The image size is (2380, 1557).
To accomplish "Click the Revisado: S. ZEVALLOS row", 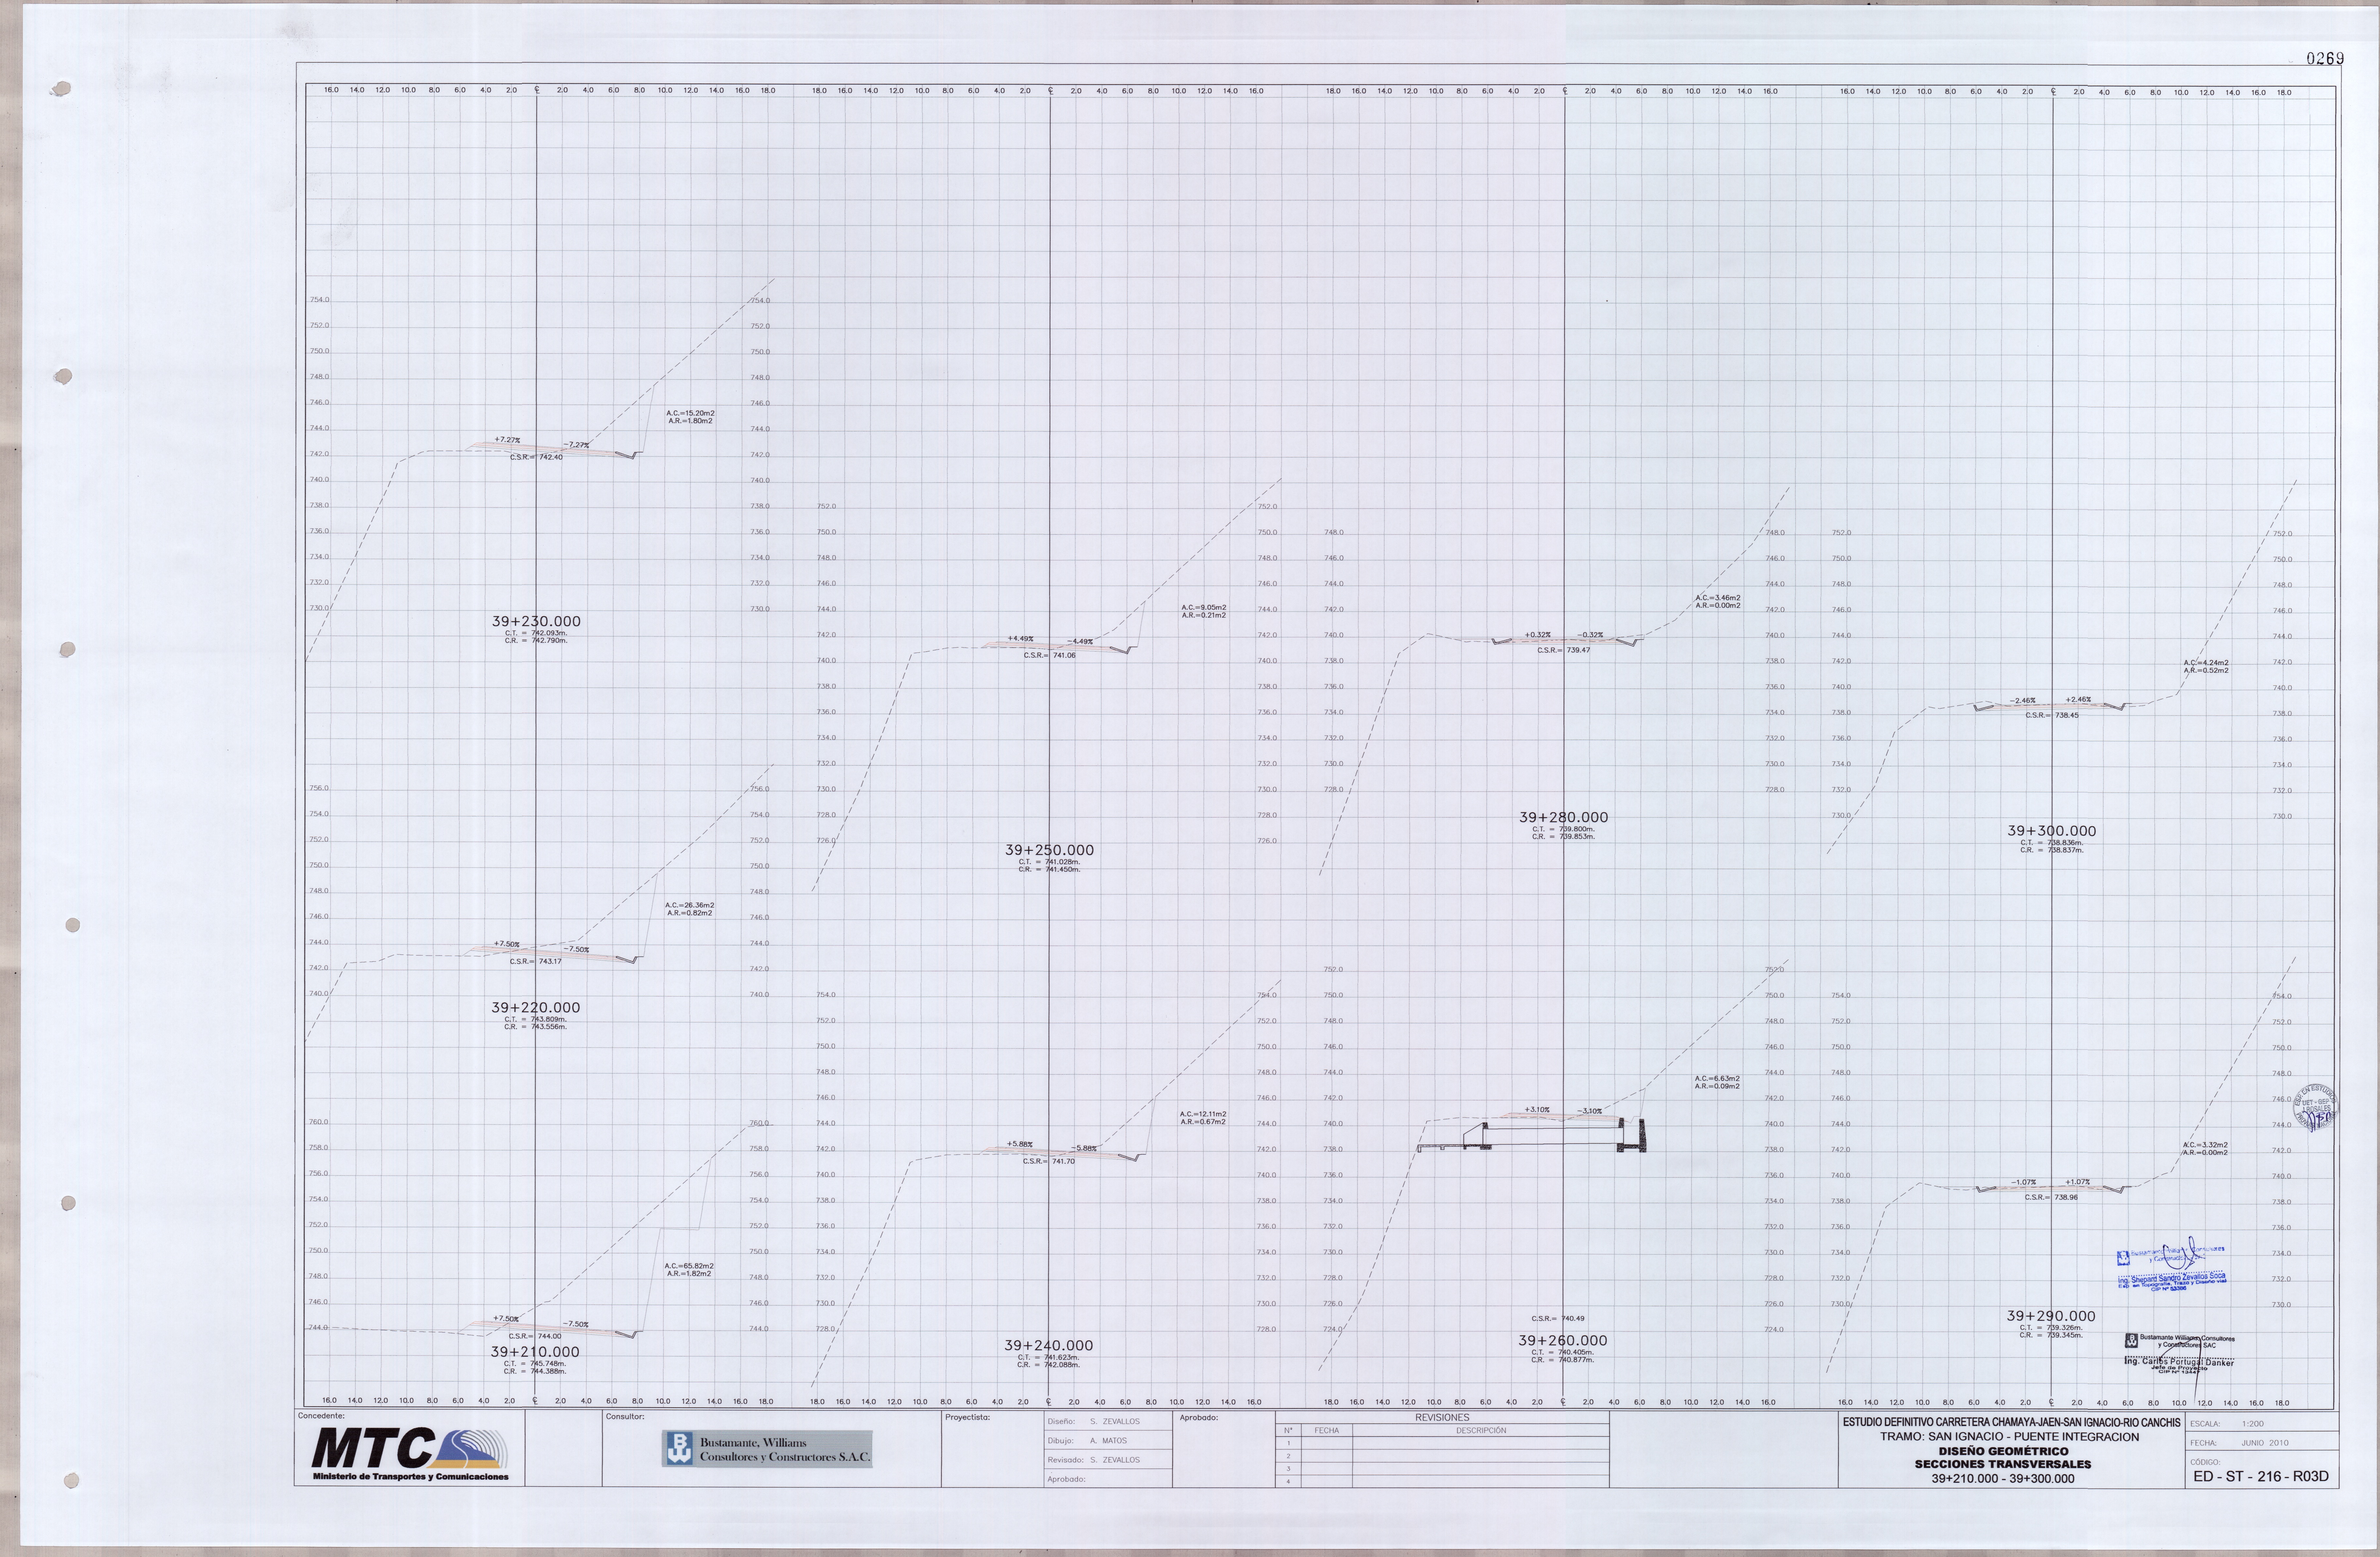I will click(x=1108, y=1460).
